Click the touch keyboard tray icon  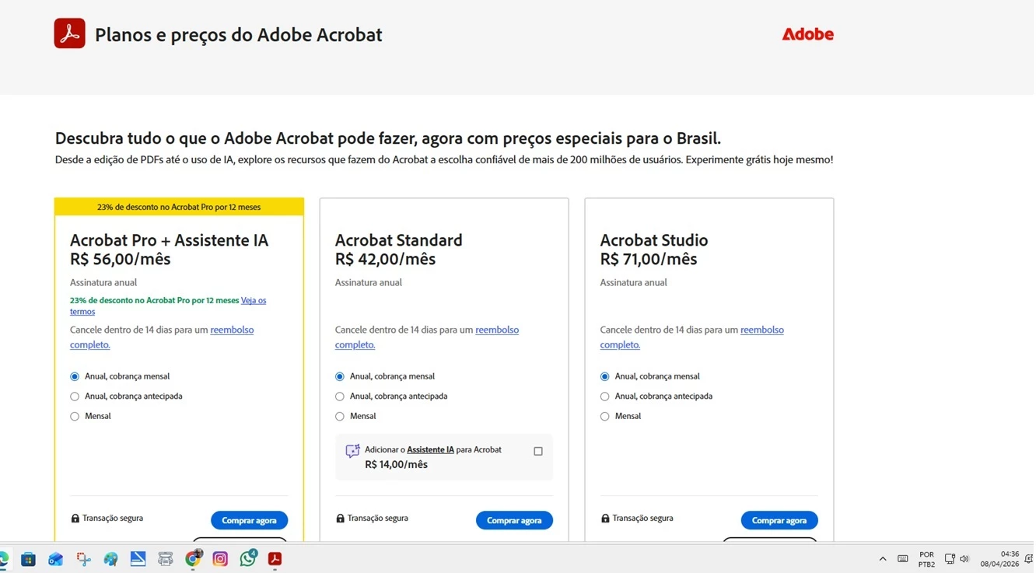coord(902,559)
